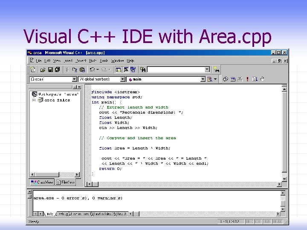The image size is (307, 230).
Task: Expand the area files tree node
Action: click(x=34, y=100)
